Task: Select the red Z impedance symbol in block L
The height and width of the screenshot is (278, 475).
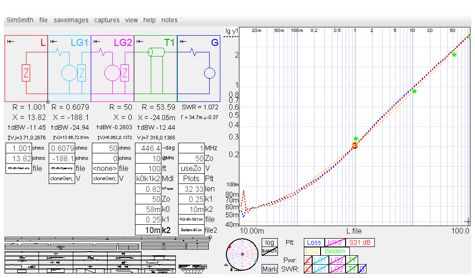Action: tap(26, 73)
